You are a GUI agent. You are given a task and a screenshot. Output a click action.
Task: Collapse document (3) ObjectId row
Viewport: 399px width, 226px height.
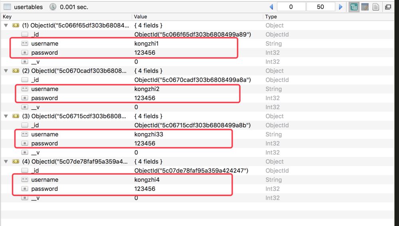[6, 116]
